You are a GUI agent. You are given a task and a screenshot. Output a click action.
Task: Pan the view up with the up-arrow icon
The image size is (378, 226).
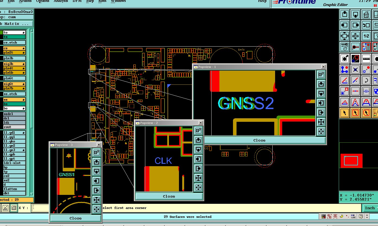tap(345, 14)
